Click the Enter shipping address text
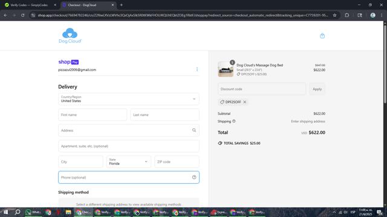Screen dimensions: 387x217 [x=308, y=121]
